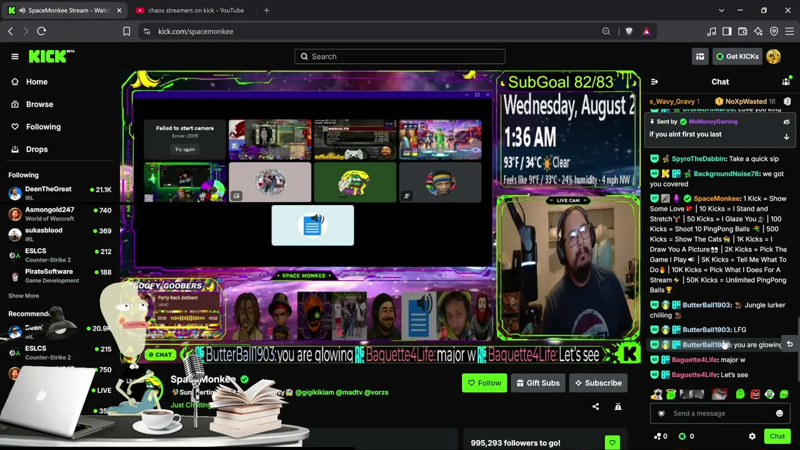Open PirateSoftware followed channel
The image size is (800, 450).
click(x=60, y=276)
